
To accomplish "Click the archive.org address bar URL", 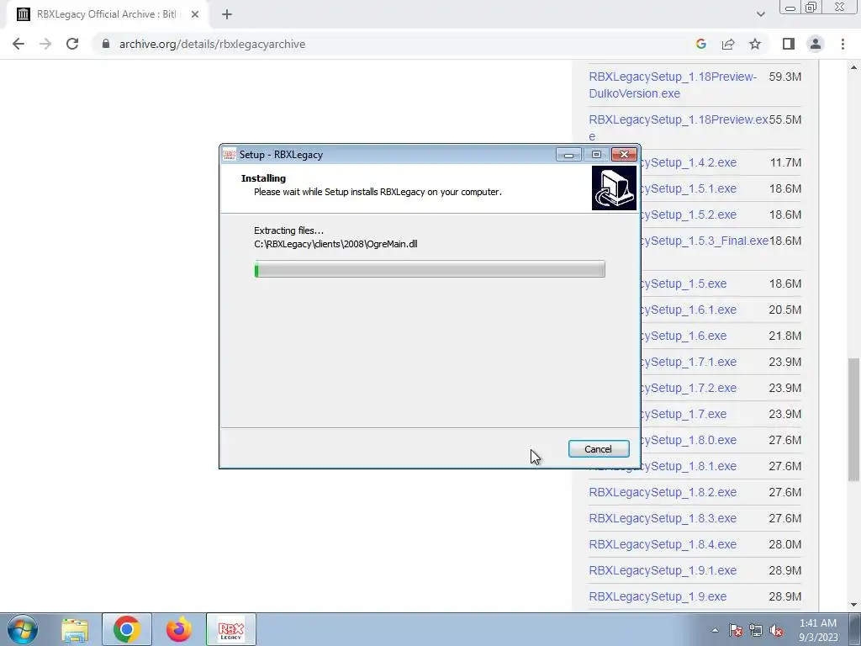I will pyautogui.click(x=212, y=44).
